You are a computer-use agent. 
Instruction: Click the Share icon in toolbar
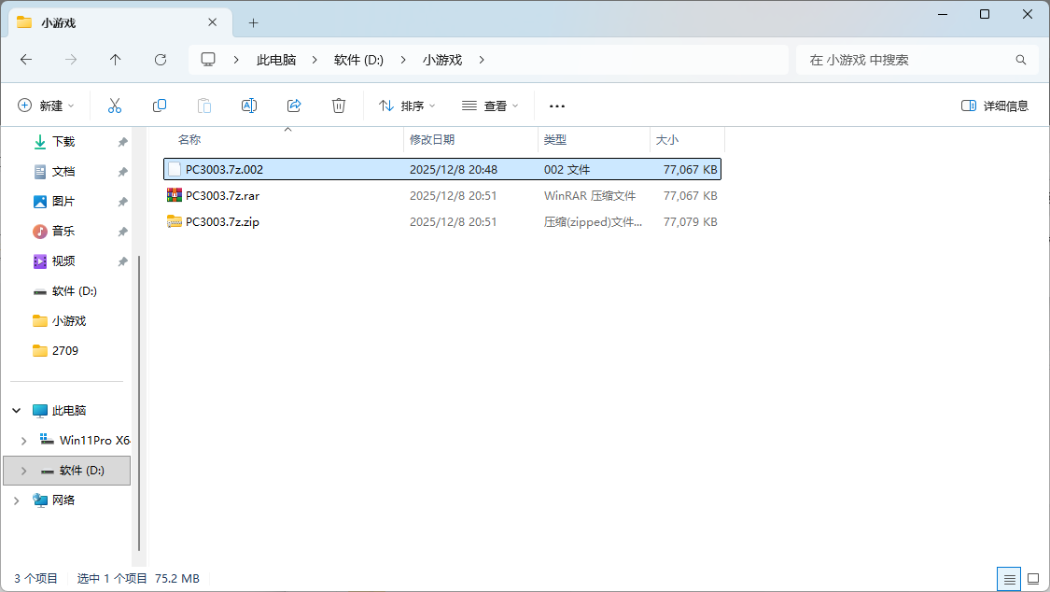294,106
